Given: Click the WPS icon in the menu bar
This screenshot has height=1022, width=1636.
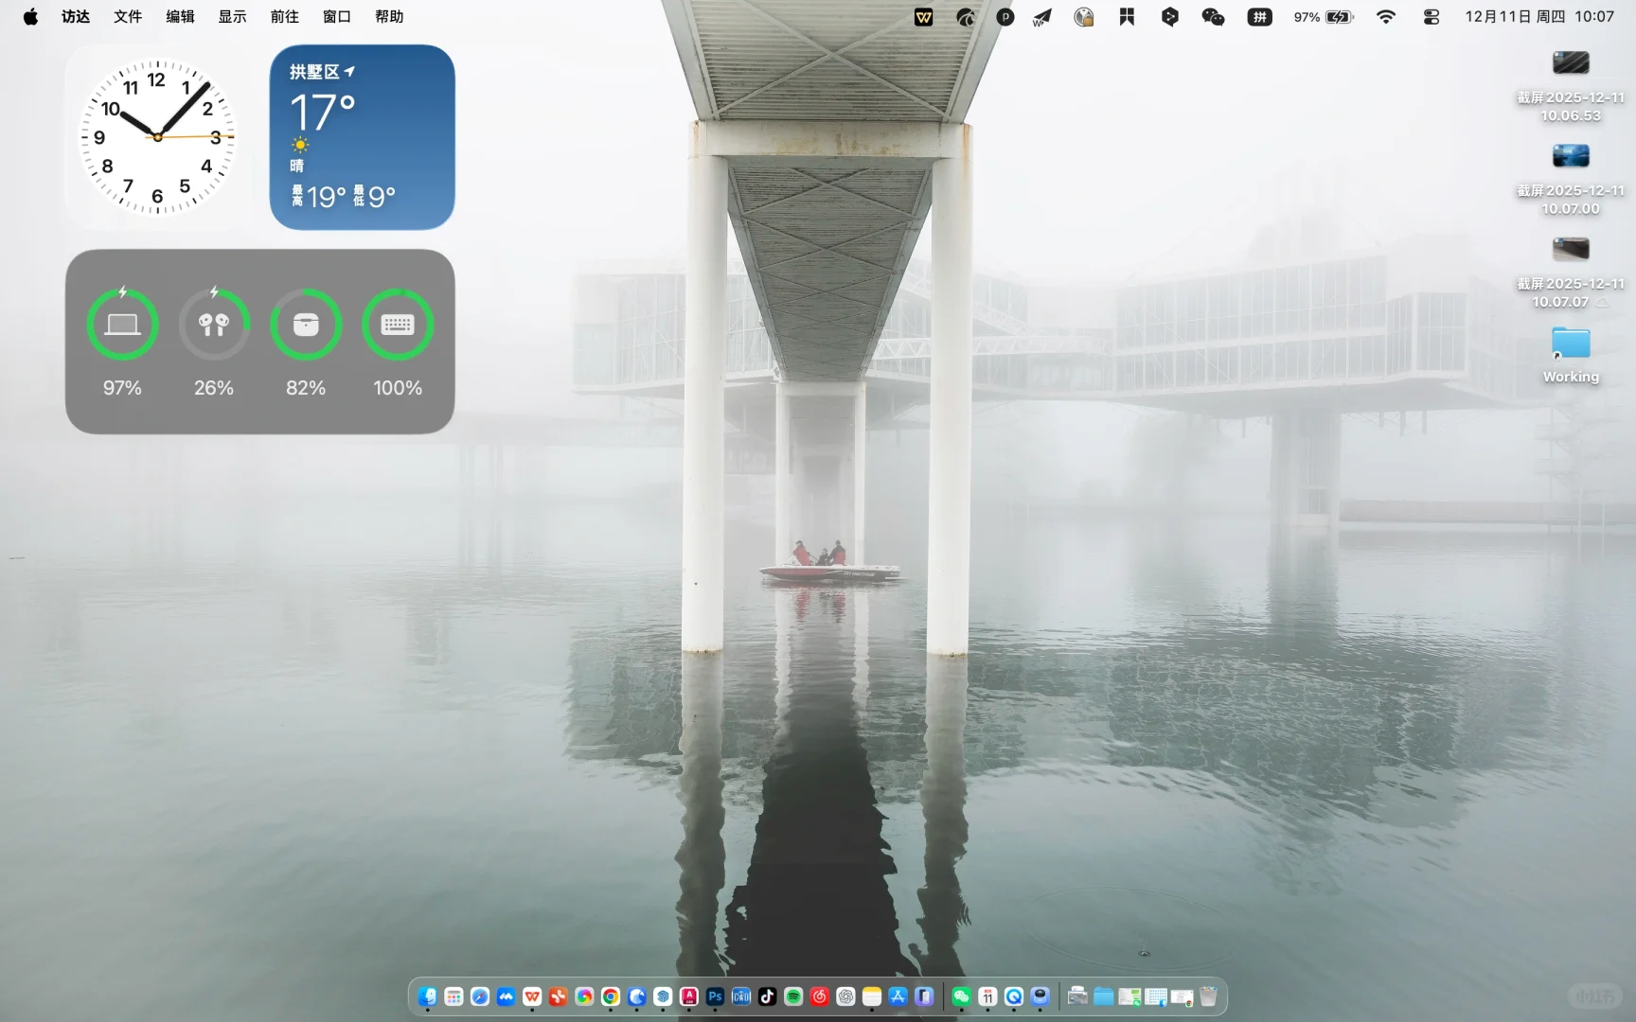Looking at the screenshot, I should click(923, 16).
